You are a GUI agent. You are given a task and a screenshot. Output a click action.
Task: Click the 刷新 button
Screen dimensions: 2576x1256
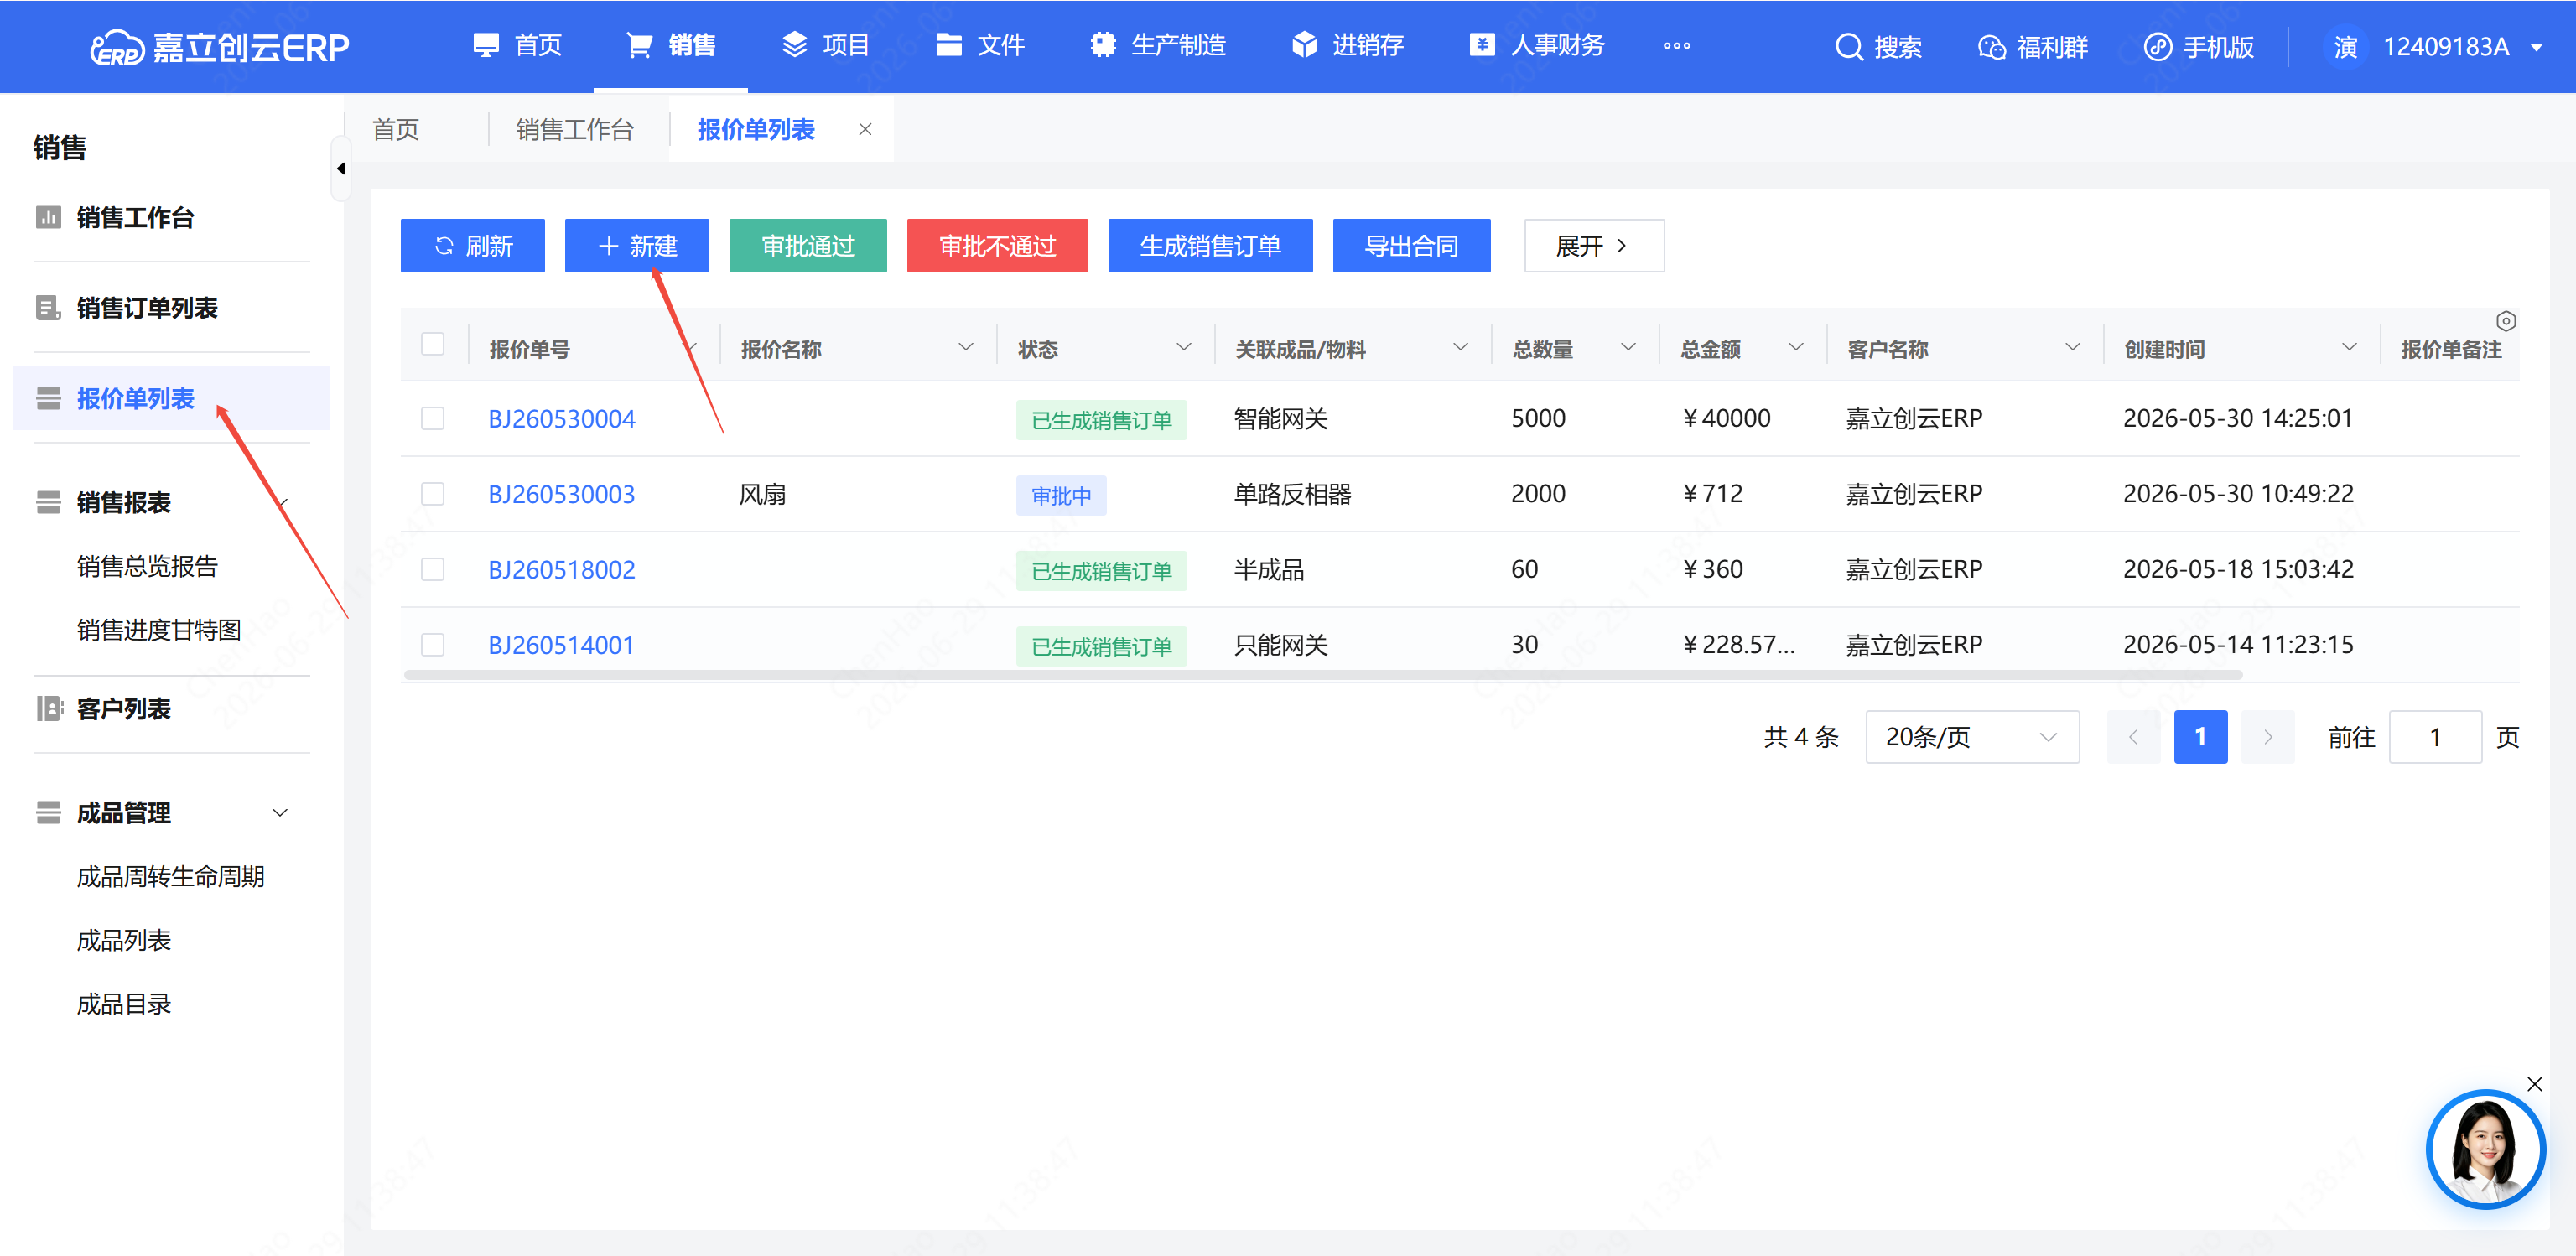(472, 246)
